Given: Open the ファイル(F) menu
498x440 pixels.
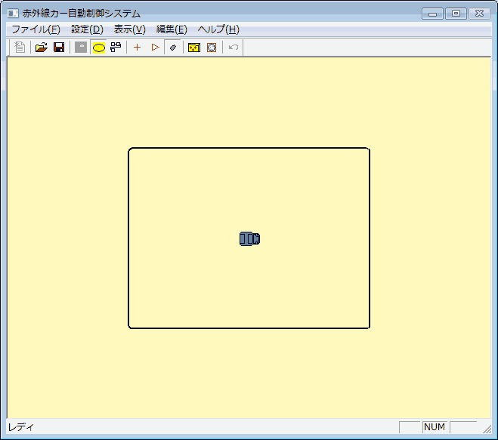Looking at the screenshot, I should pyautogui.click(x=36, y=29).
